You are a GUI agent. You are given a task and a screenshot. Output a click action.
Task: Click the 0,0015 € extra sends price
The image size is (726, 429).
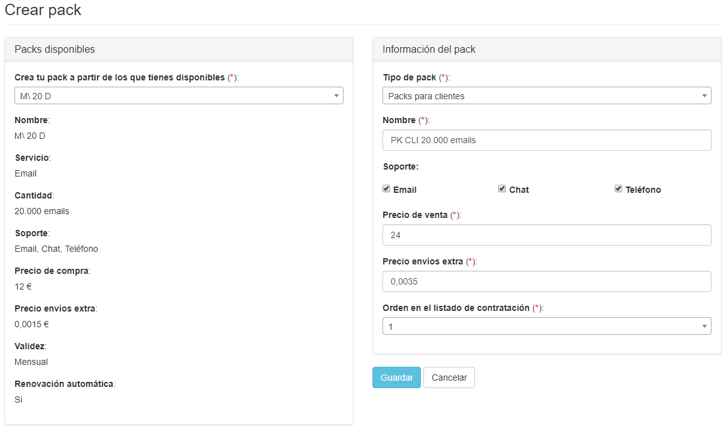tap(31, 324)
